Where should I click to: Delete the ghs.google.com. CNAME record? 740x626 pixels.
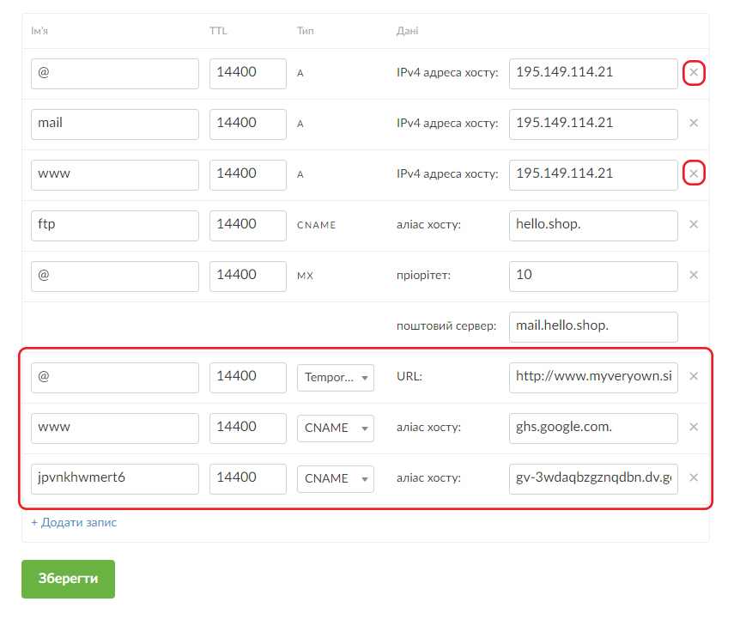tap(694, 427)
